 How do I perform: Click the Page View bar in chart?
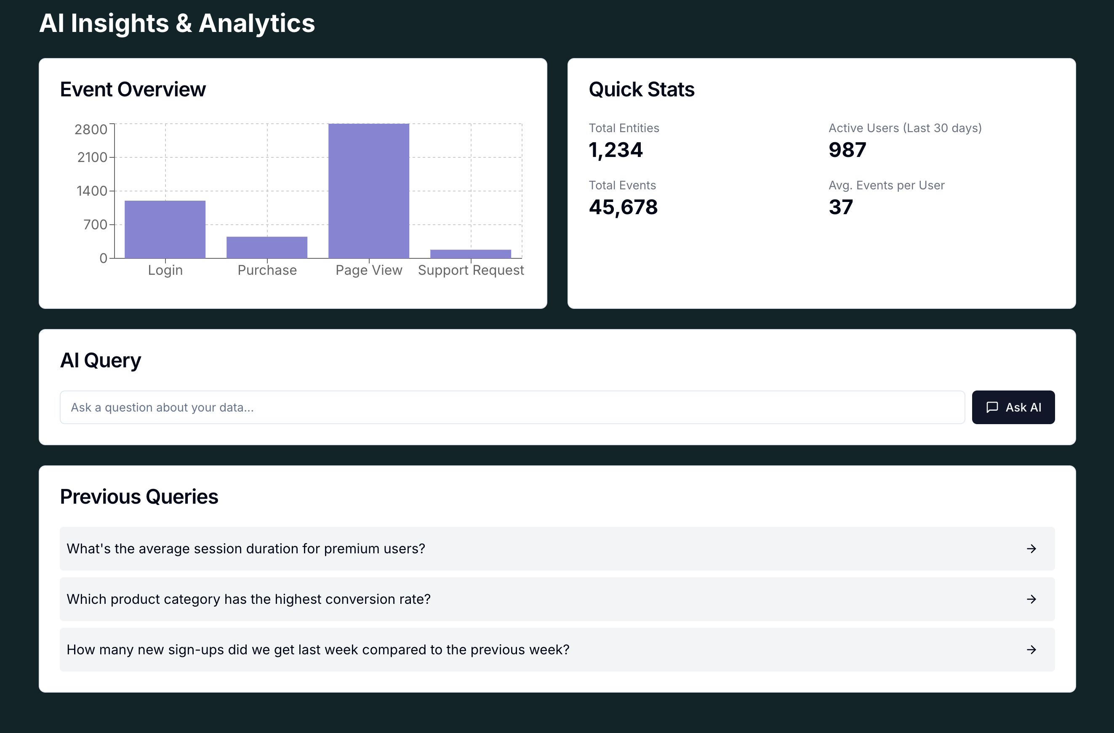[x=369, y=191]
